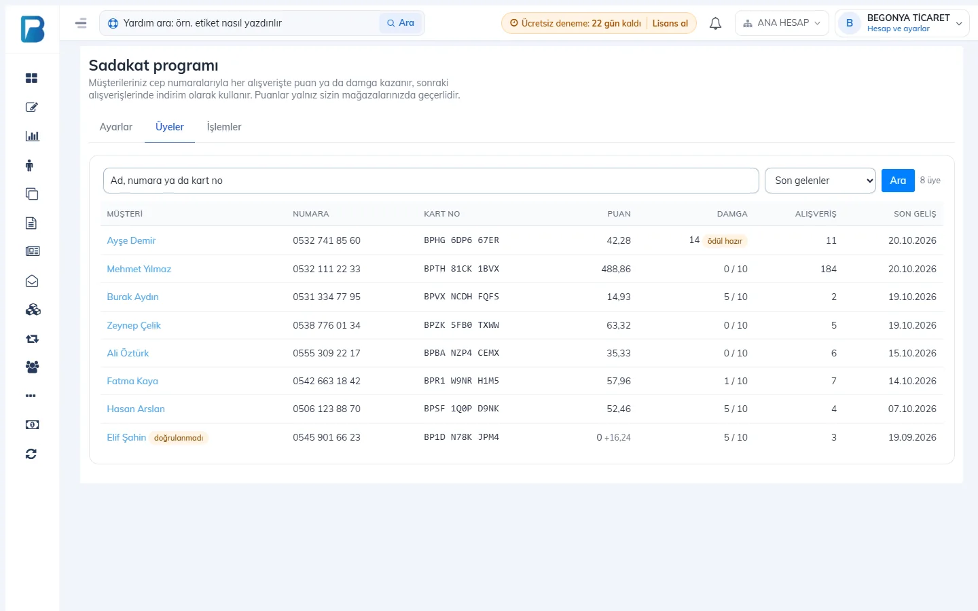This screenshot has width=978, height=611.
Task: Open customer Zeynep Çelik
Action: [x=134, y=326]
